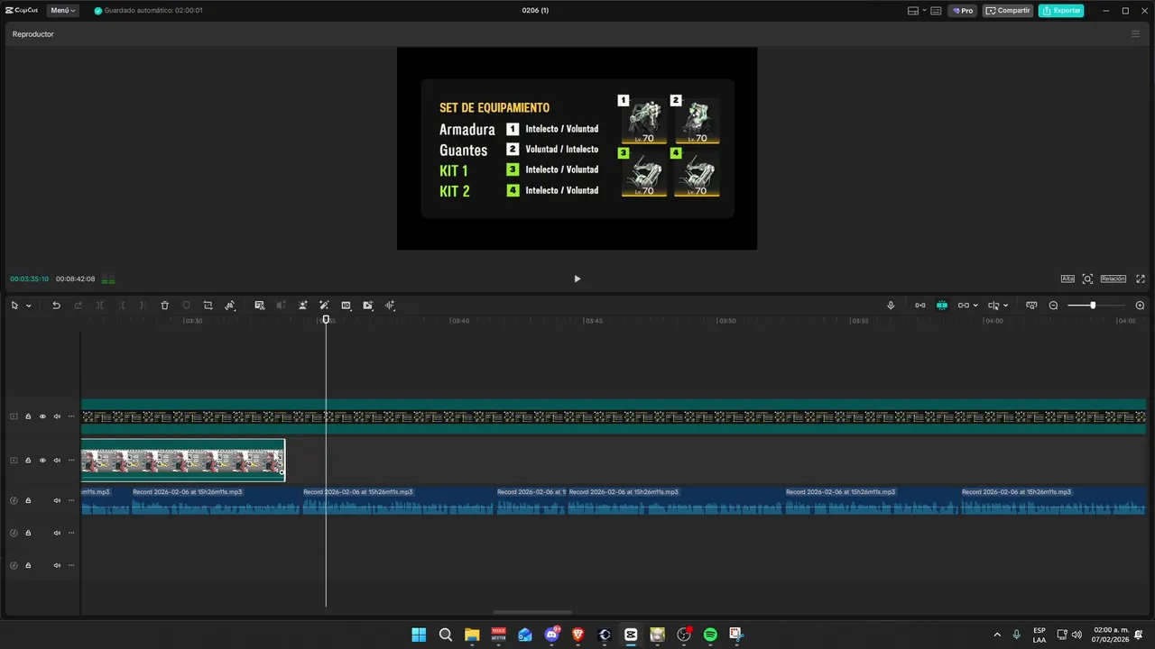Lock the second video track with thumbnails
The image size is (1155, 649).
28,461
